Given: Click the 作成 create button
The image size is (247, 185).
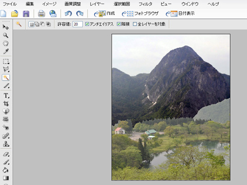Looking at the screenshot, I should (x=104, y=13).
